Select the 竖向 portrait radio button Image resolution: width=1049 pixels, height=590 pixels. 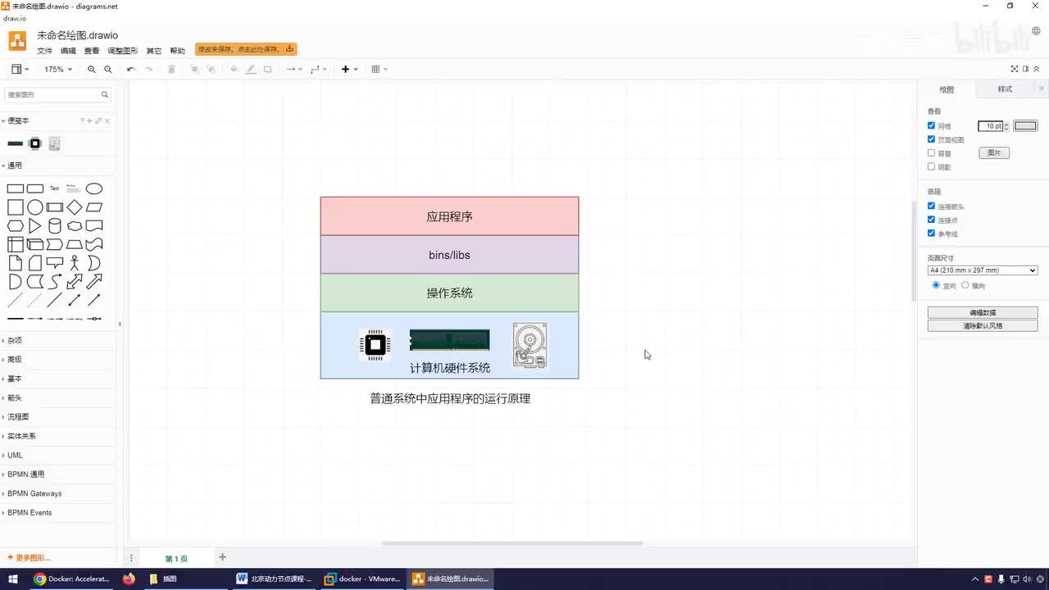937,285
